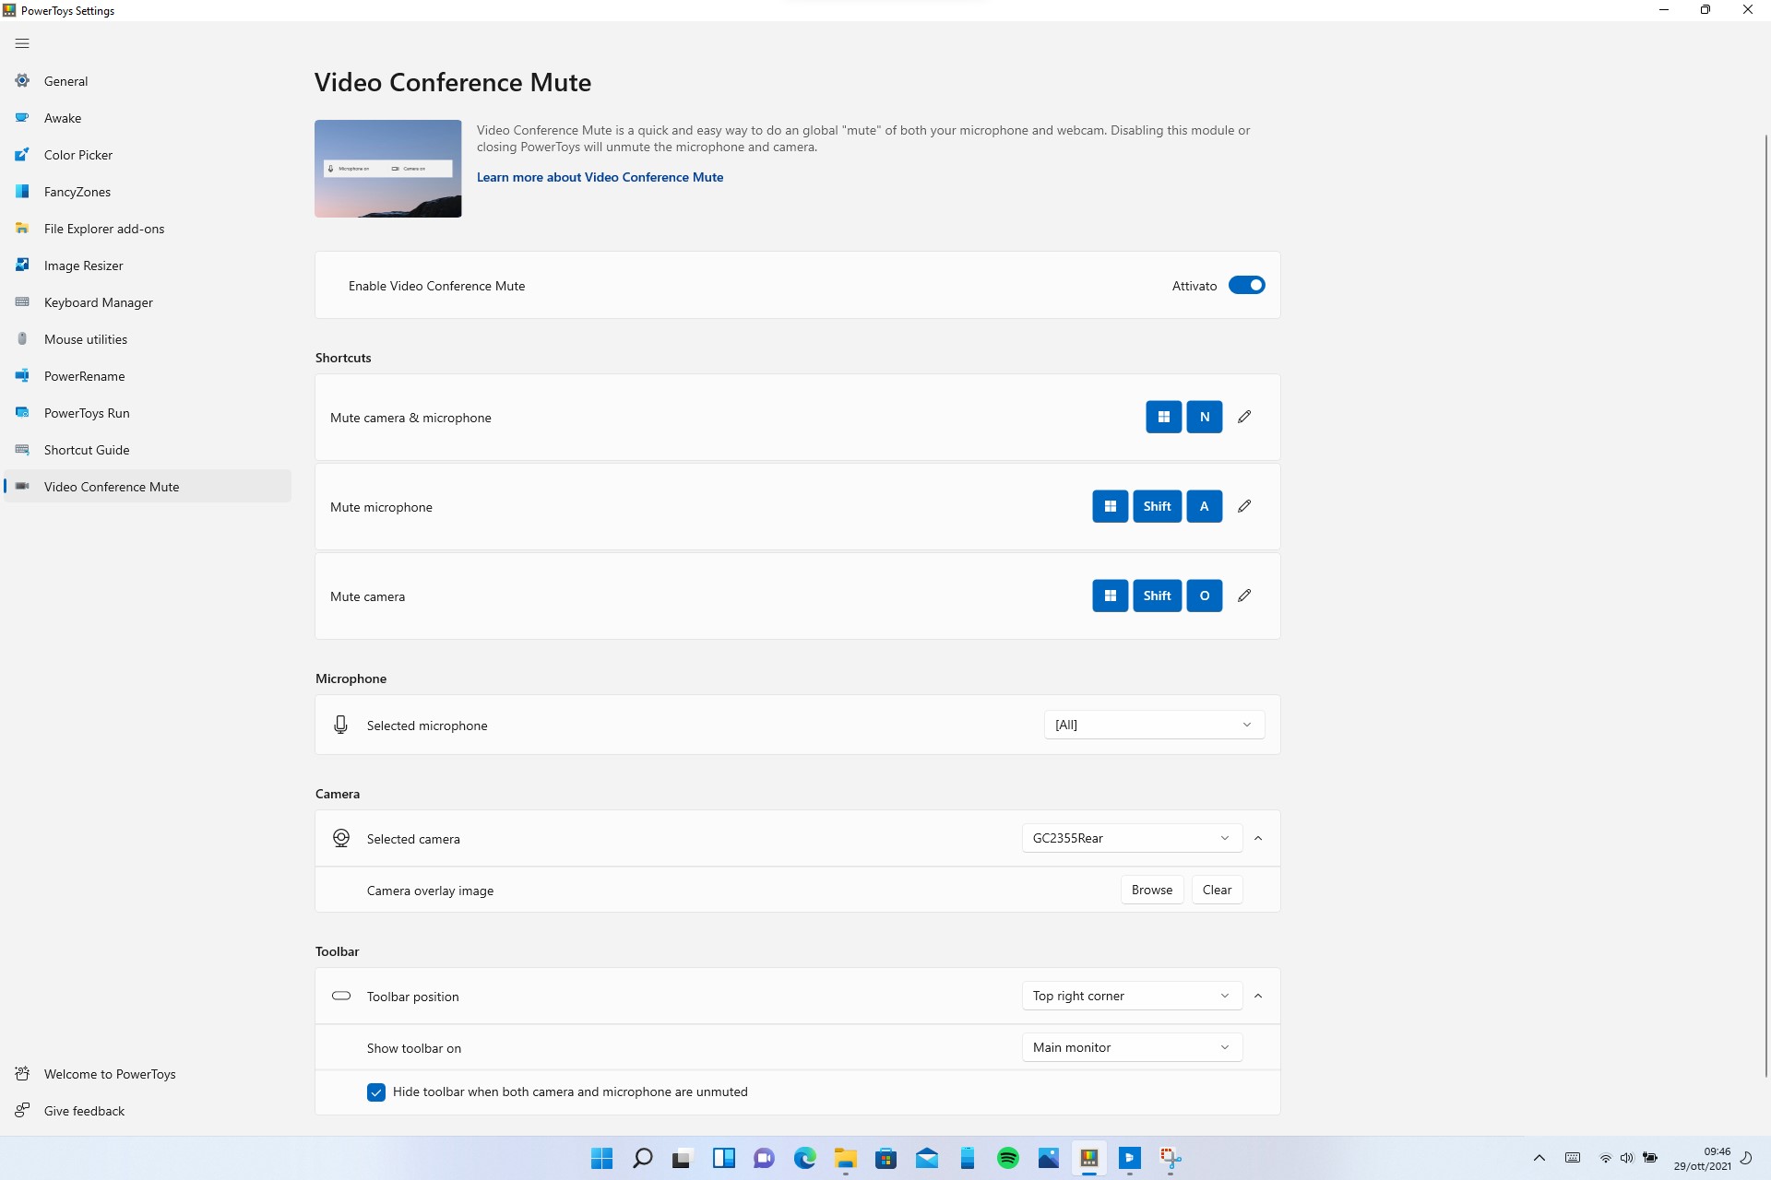The image size is (1771, 1180).
Task: Clear the camera overlay image
Action: [x=1217, y=890]
